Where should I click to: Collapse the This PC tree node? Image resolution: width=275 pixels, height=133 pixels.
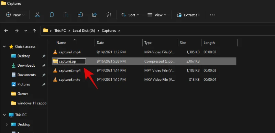click(x=4, y=115)
